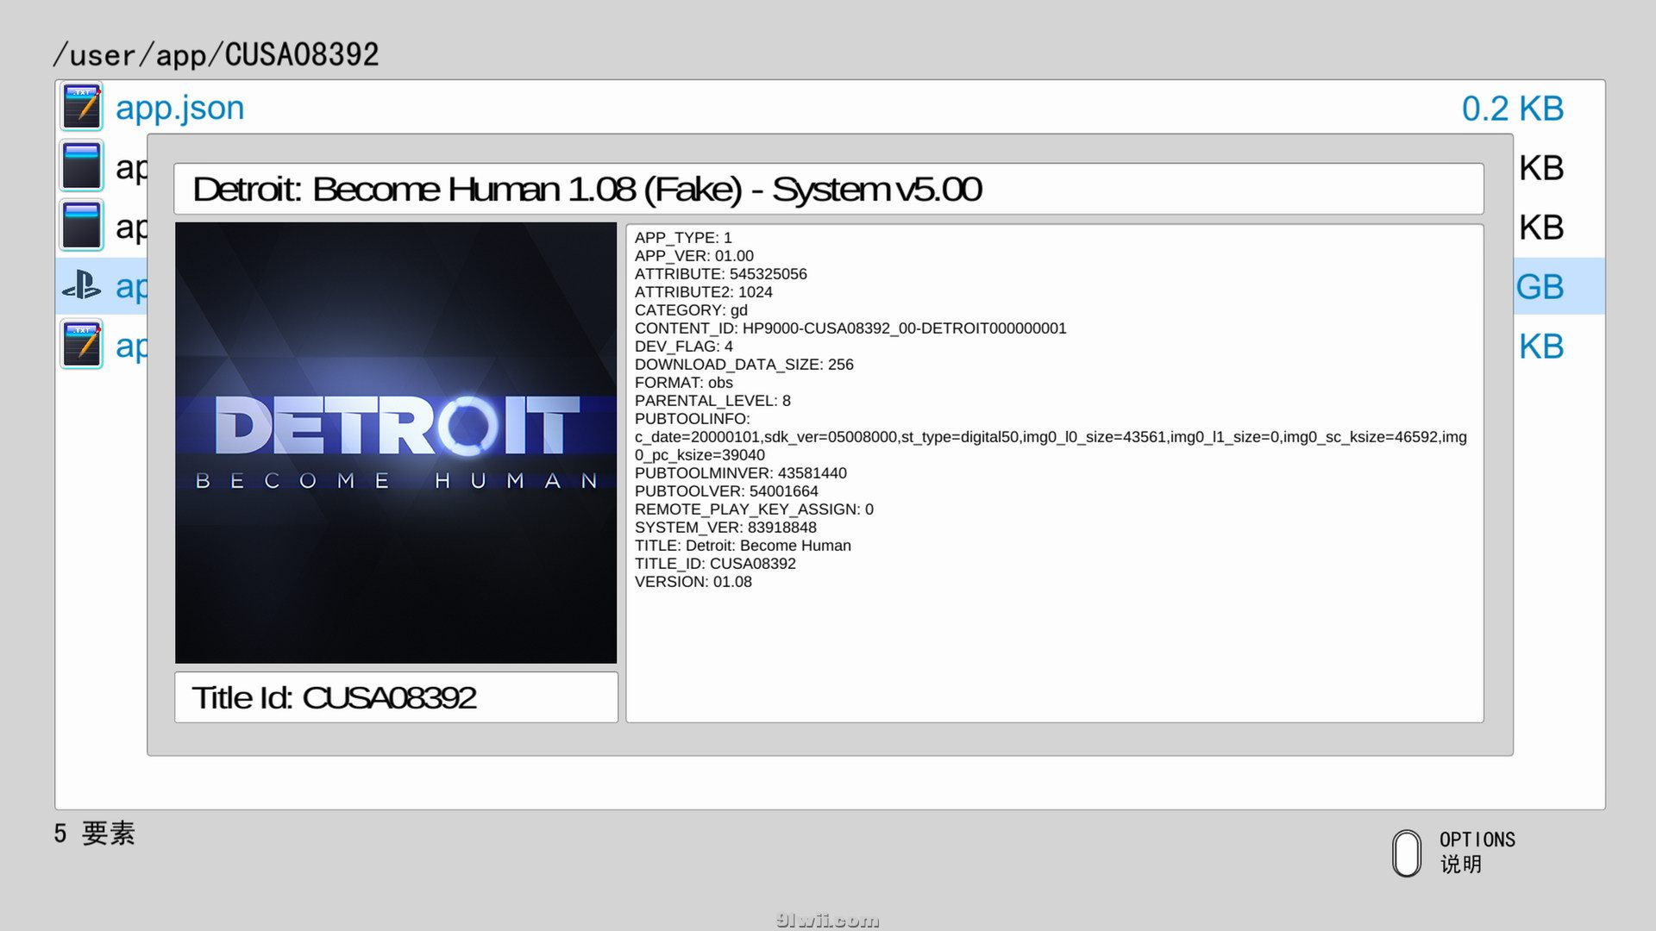The image size is (1656, 931).
Task: Click the GB size value in the highlighted row
Action: 1540,287
